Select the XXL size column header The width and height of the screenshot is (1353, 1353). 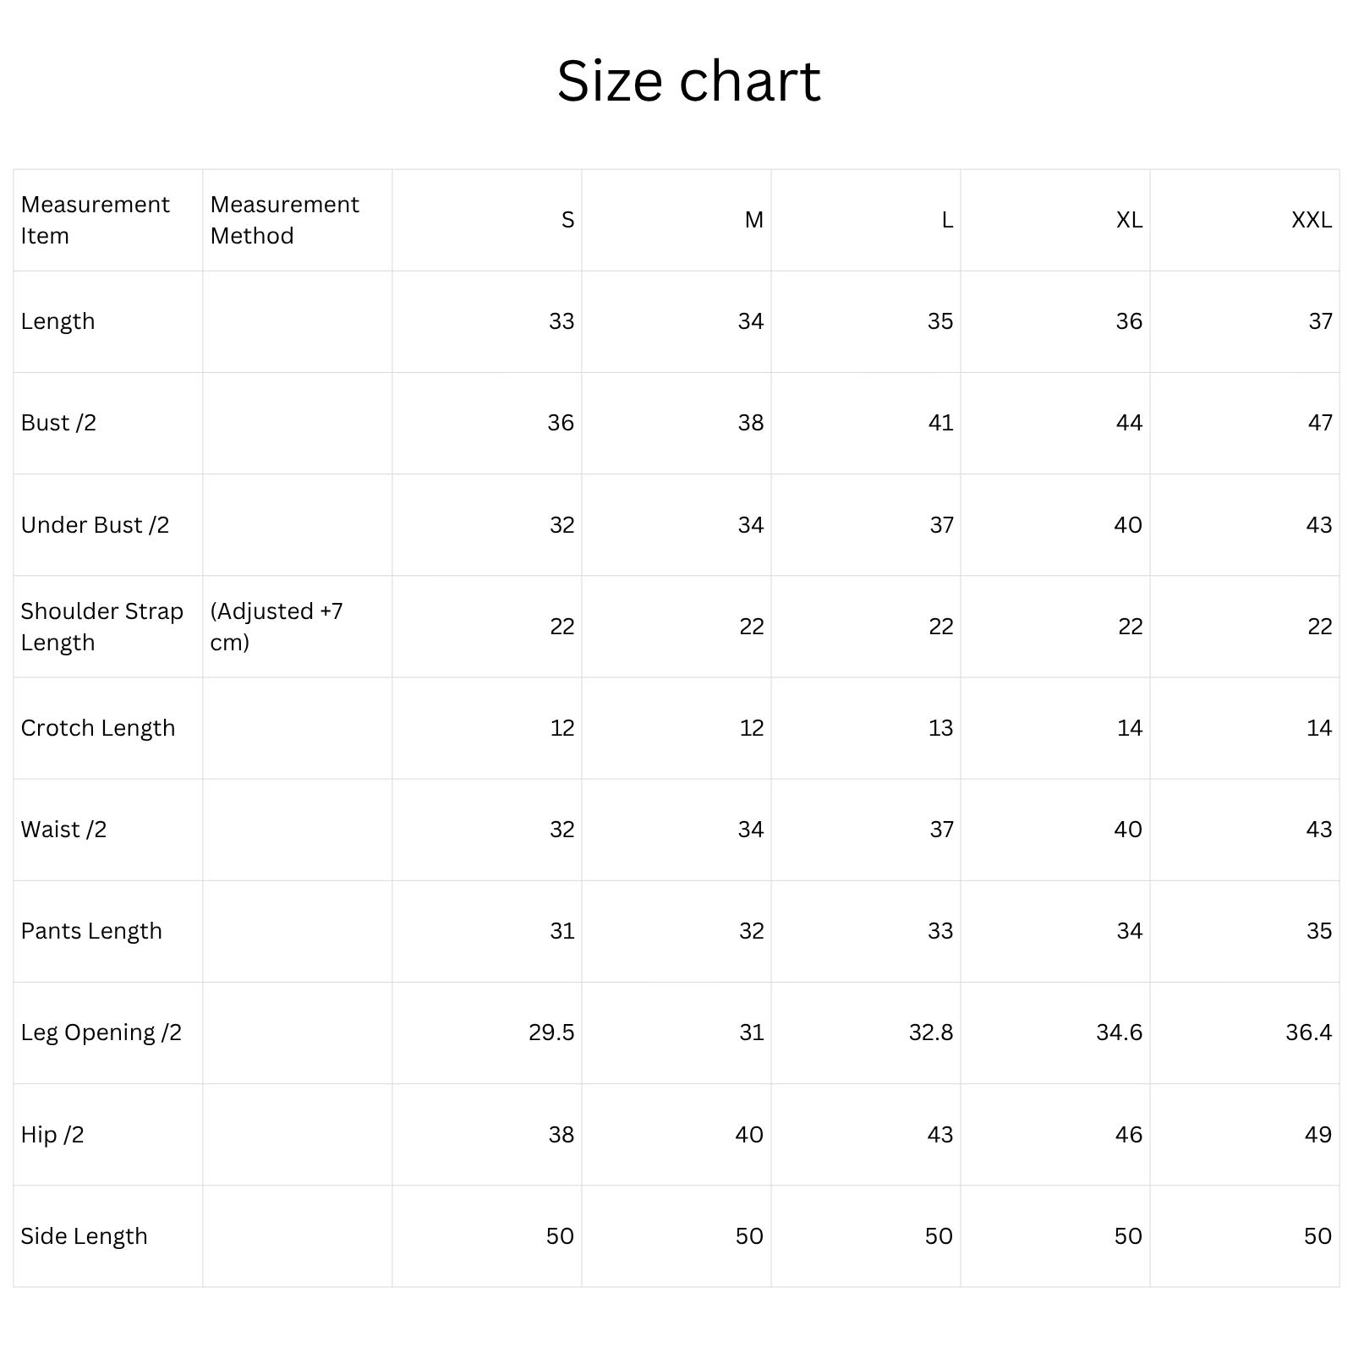point(1311,220)
